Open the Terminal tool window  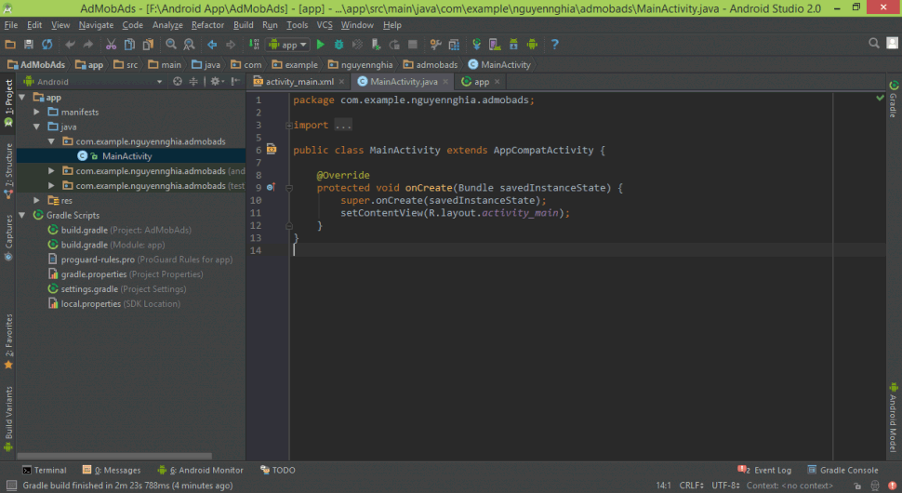45,470
